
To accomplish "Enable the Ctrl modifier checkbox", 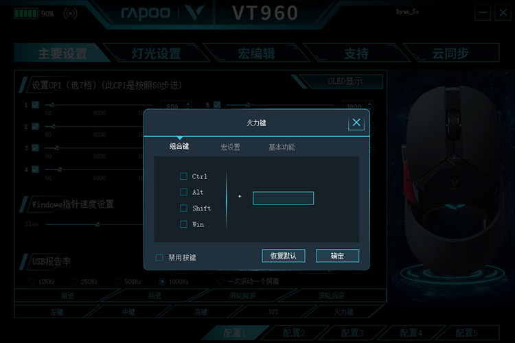I will click(183, 176).
